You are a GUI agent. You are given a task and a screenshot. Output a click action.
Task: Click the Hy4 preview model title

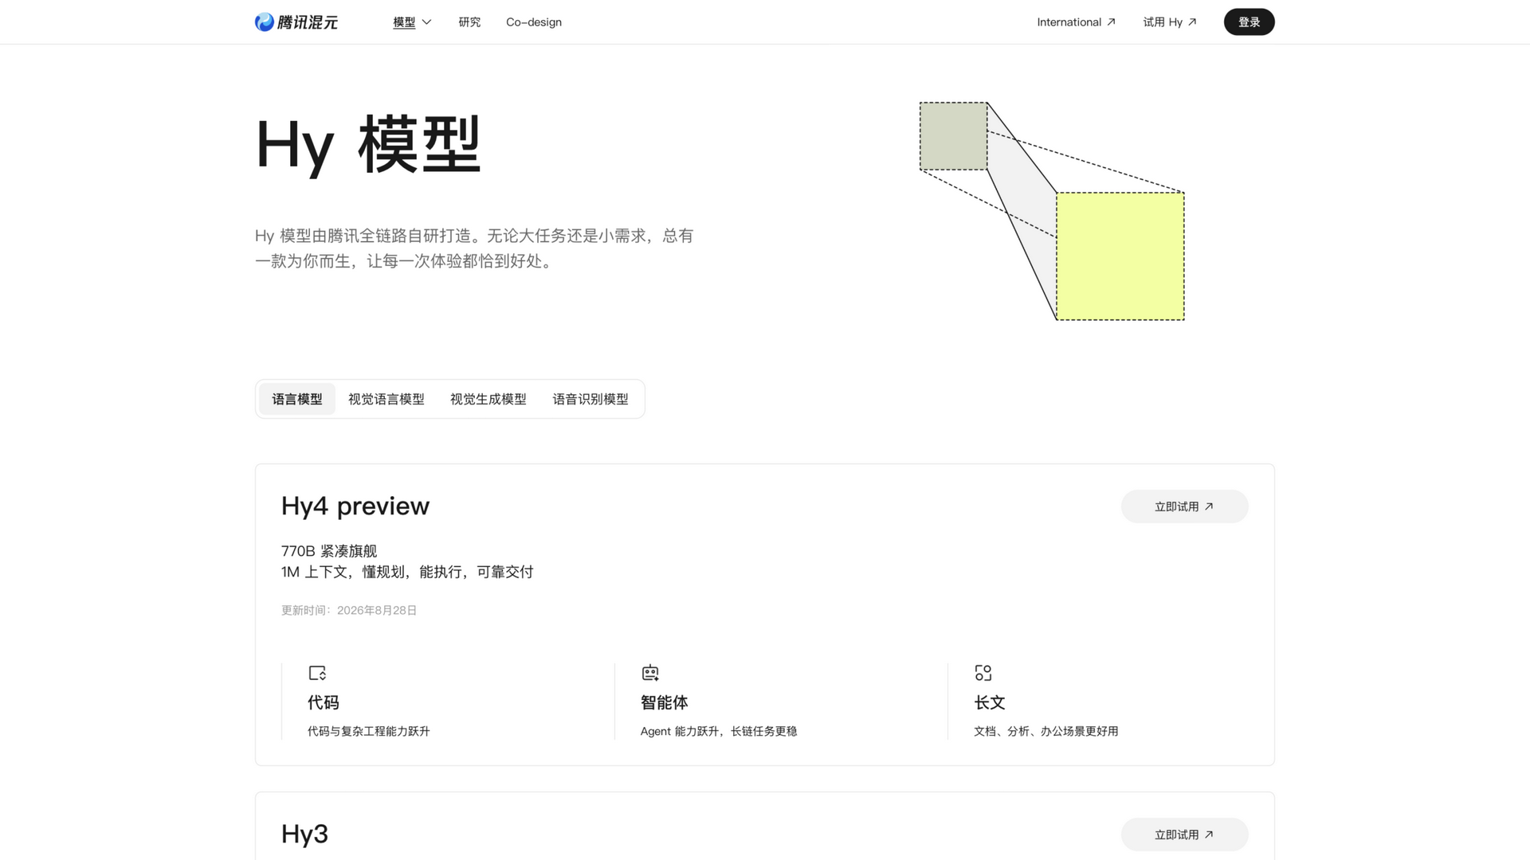[355, 506]
